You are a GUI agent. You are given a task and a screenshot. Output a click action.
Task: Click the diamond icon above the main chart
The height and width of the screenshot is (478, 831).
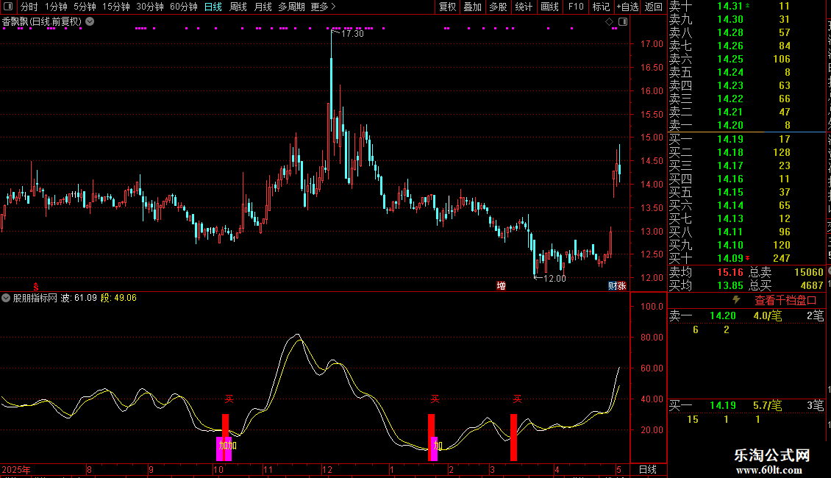pyautogui.click(x=609, y=22)
